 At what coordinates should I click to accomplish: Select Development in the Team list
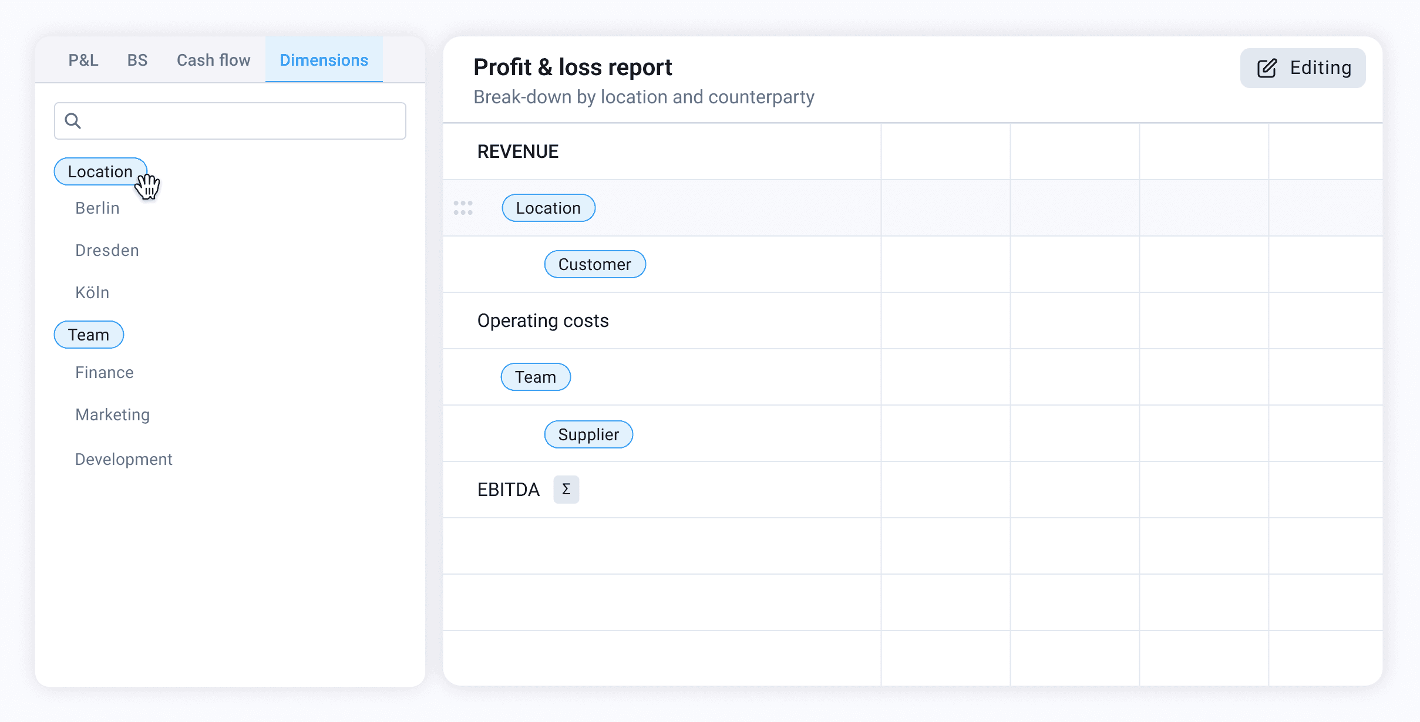(123, 459)
